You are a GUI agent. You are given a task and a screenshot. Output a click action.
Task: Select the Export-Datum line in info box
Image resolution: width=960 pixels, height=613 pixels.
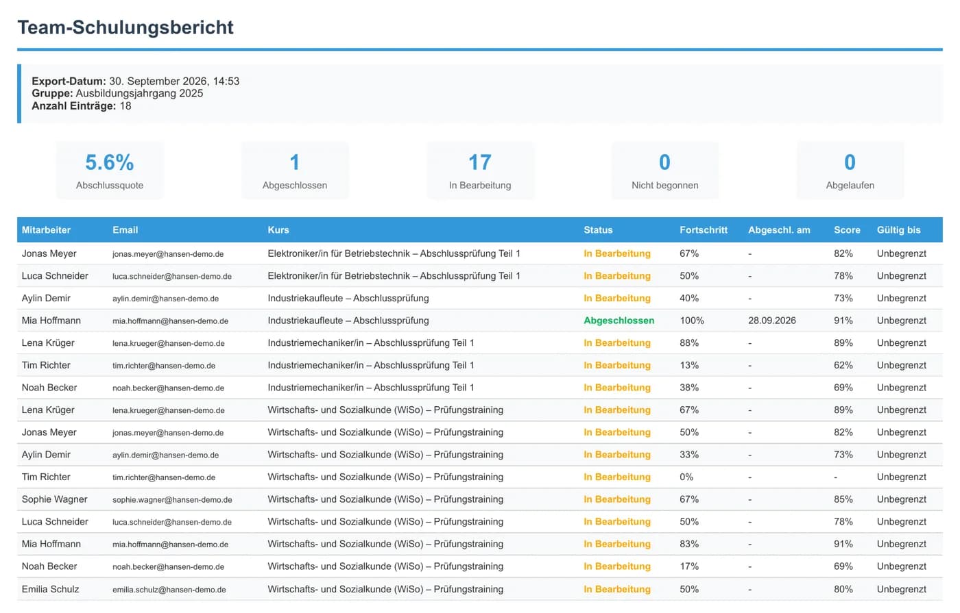tap(136, 81)
